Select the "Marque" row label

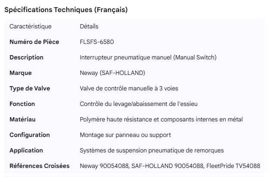21,73
